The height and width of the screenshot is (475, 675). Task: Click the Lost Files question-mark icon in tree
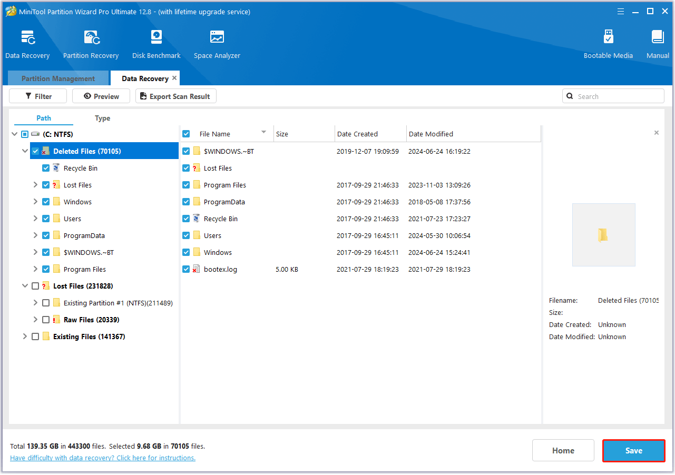click(56, 185)
